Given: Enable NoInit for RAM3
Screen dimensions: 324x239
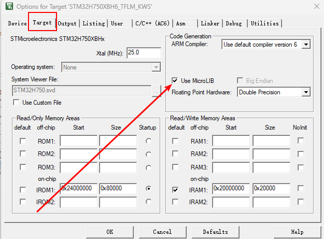Looking at the screenshot, I should click(301, 167).
